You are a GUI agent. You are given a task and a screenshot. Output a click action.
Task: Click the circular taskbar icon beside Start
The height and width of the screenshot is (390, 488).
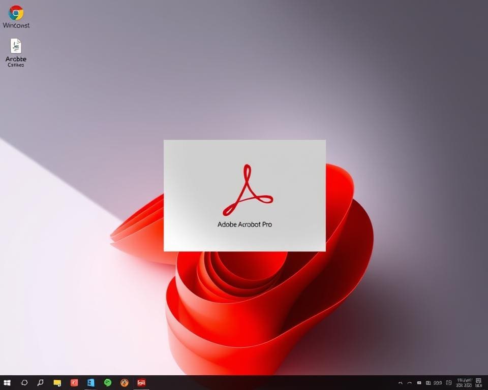tap(24, 382)
